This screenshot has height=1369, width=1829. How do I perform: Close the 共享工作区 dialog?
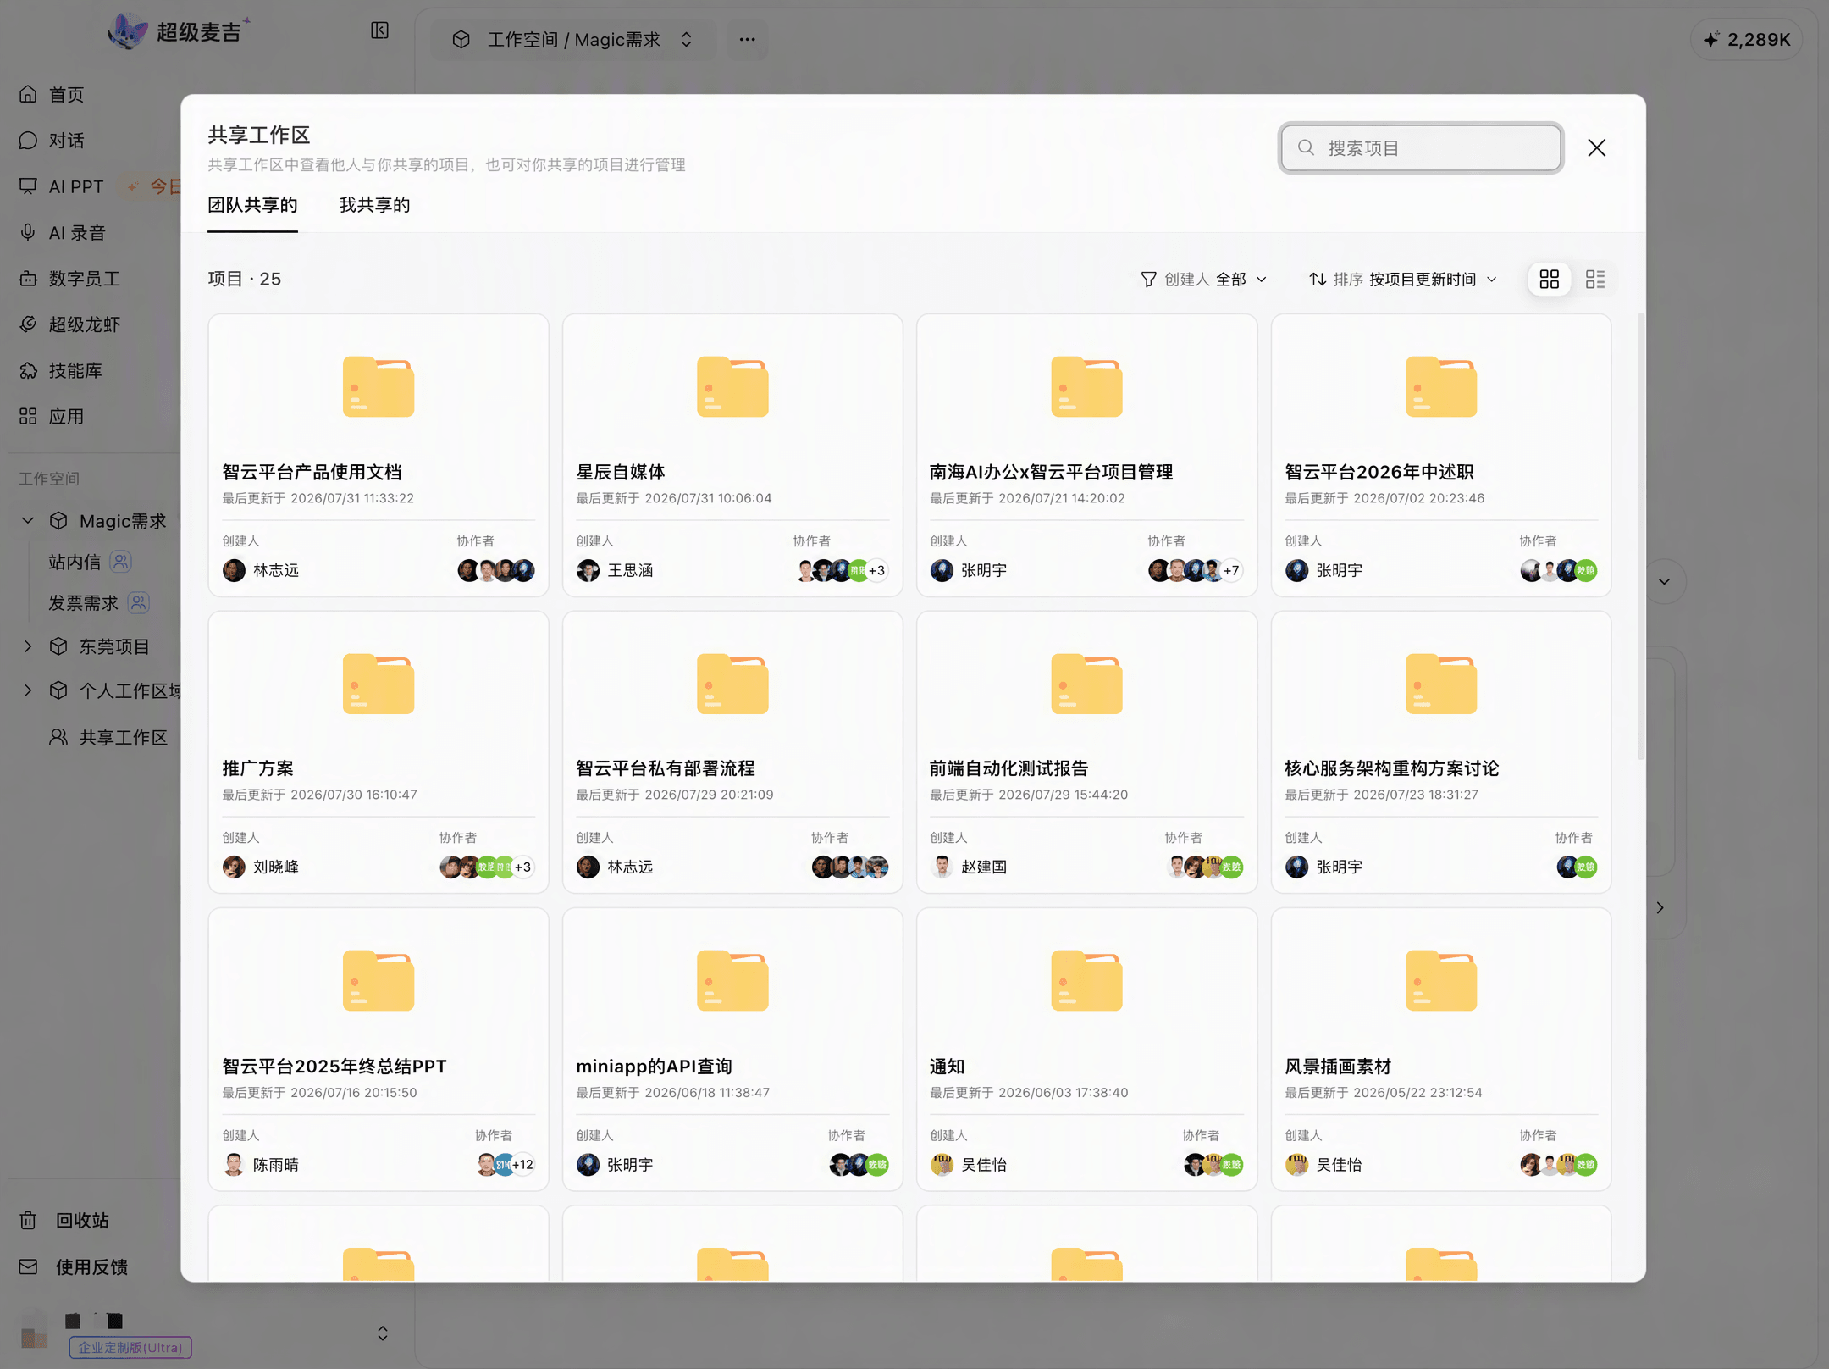(1596, 147)
